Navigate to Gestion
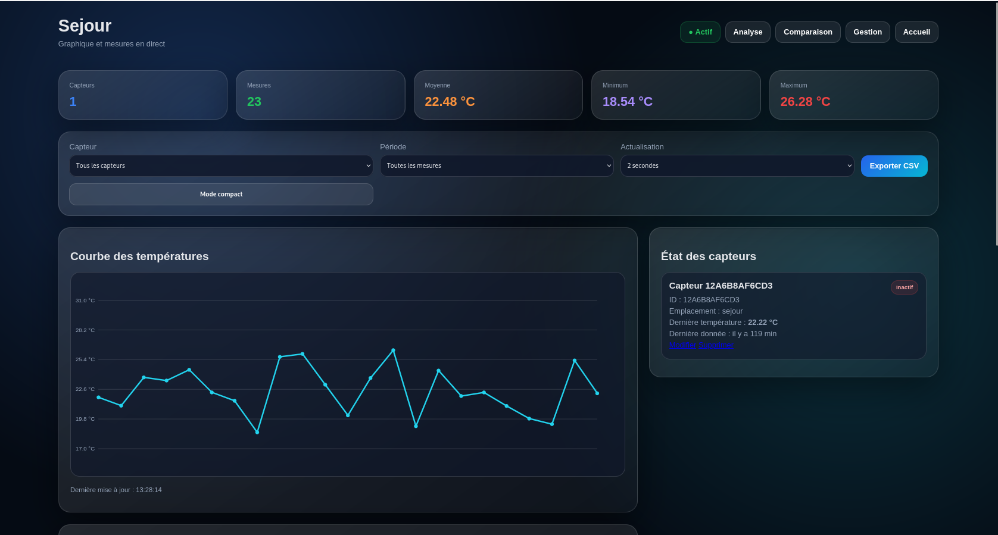998x535 pixels. [x=868, y=32]
